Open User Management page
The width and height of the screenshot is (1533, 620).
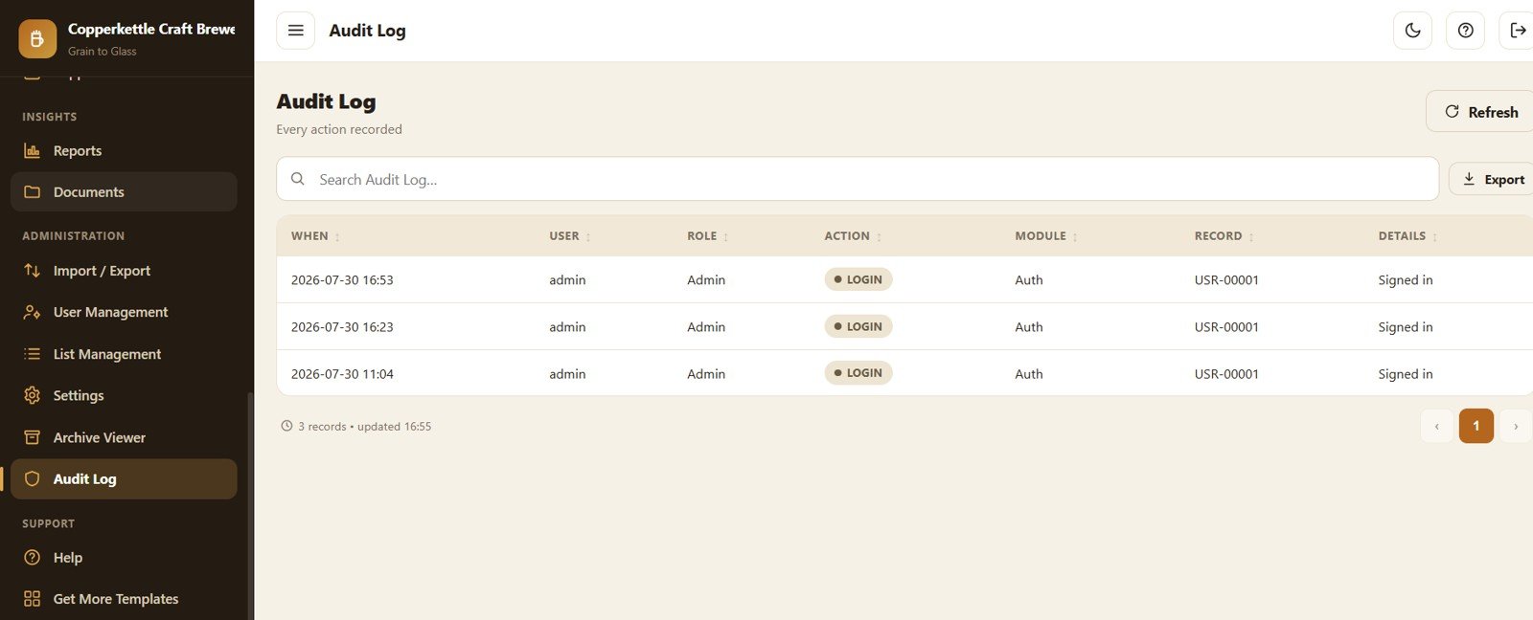[x=124, y=312]
